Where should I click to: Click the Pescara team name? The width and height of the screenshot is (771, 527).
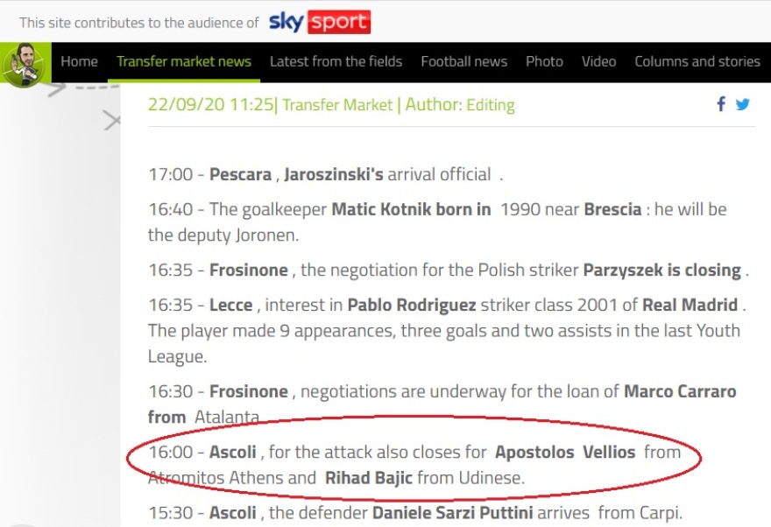(x=240, y=174)
